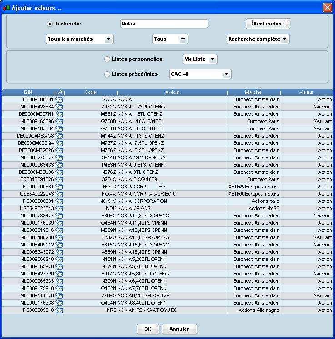Screen dimensions: 335x339
Task: Select the Recherche radio button
Action: coord(50,24)
